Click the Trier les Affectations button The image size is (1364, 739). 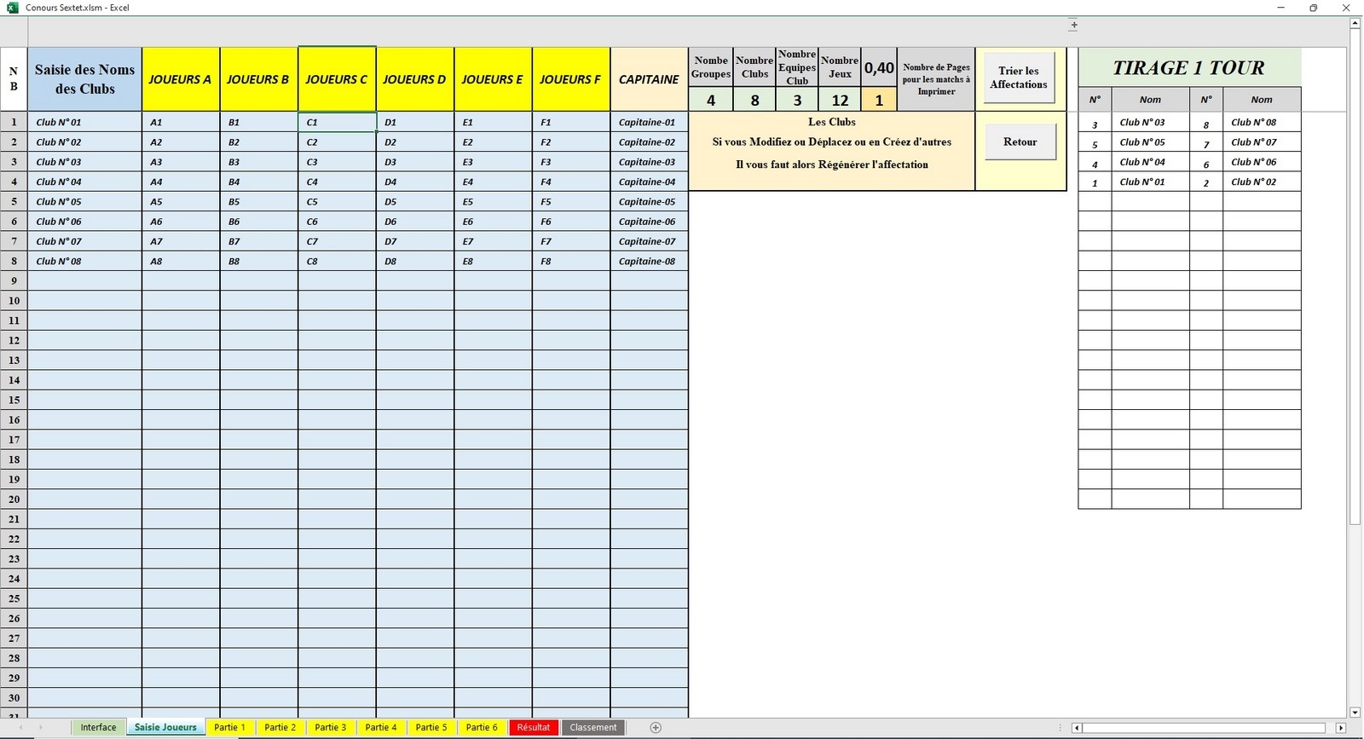click(1019, 78)
